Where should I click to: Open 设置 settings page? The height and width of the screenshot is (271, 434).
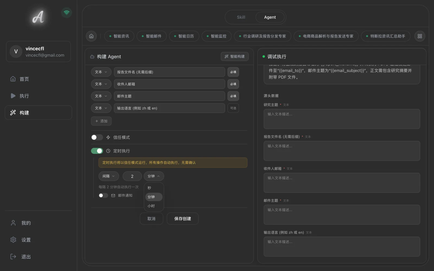click(x=38, y=240)
